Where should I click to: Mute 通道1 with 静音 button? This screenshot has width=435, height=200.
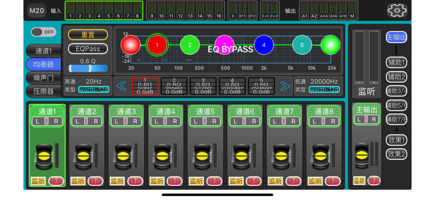click(x=56, y=181)
